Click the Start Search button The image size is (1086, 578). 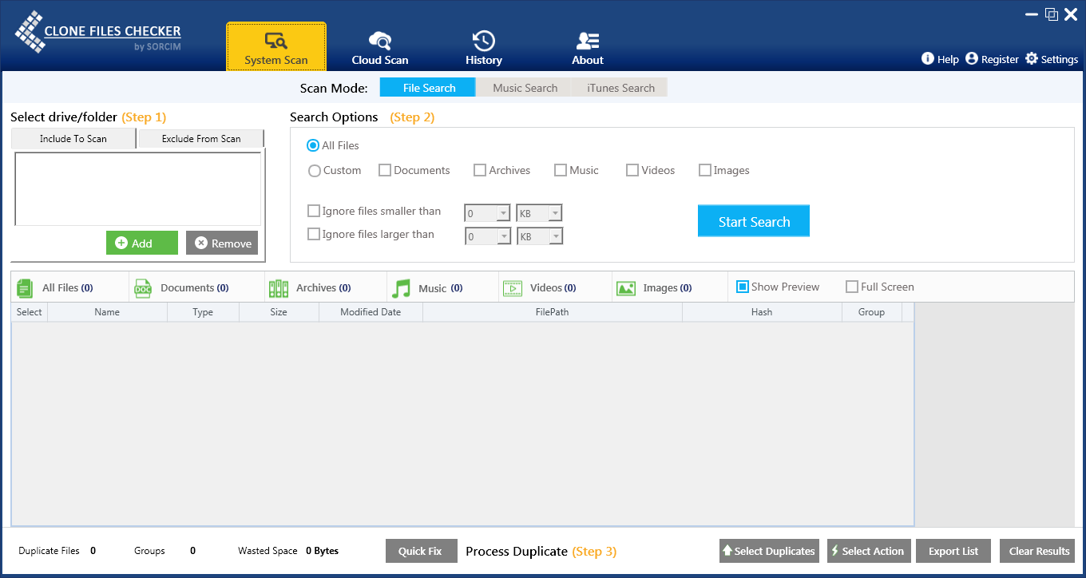753,221
